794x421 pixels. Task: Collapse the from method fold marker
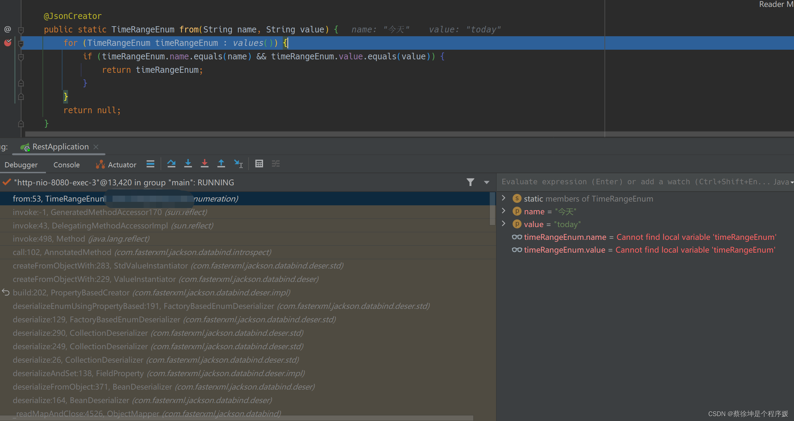[x=21, y=30]
